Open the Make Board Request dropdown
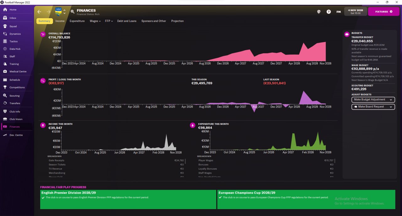The width and height of the screenshot is (402, 216). click(373, 107)
